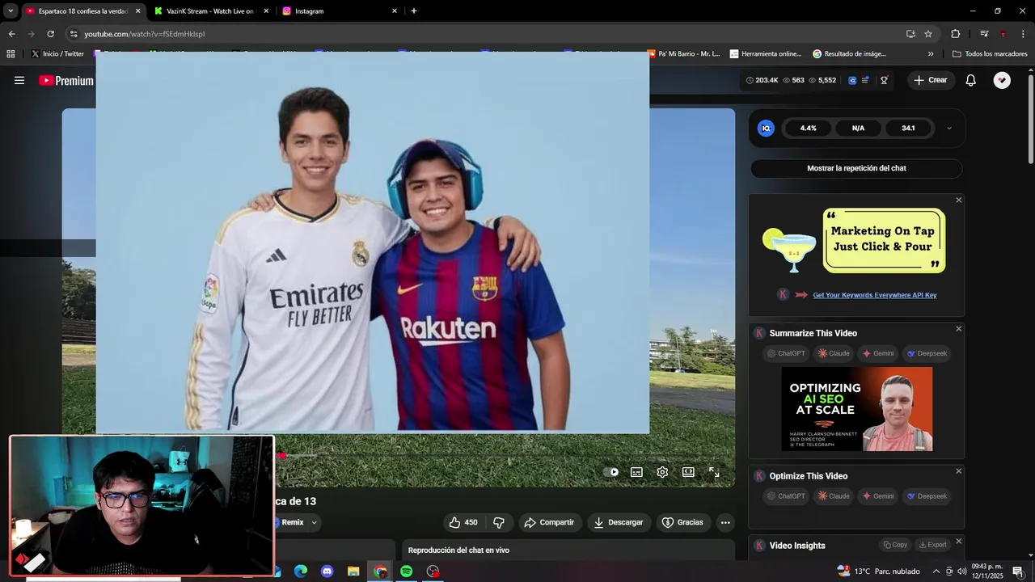
Task: Click the round vidIQ logo in the score panel
Action: [x=766, y=128]
